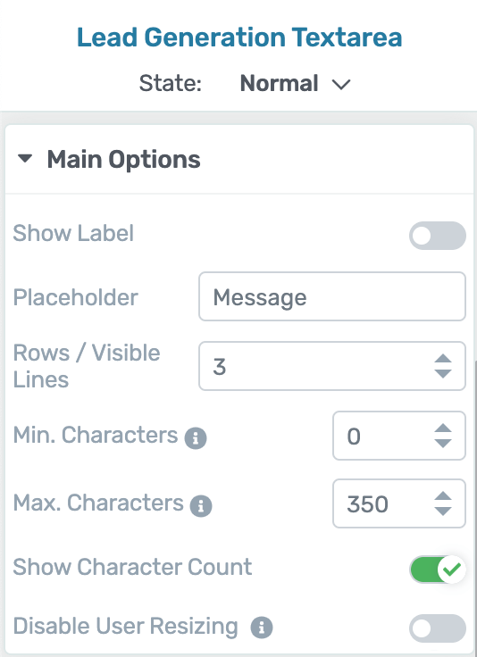
Task: Increase Max. Characters with up arrow
Action: tap(443, 496)
